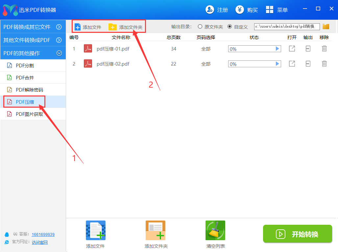The image size is (338, 252).
Task: Close the converter window
Action: [x=331, y=9]
